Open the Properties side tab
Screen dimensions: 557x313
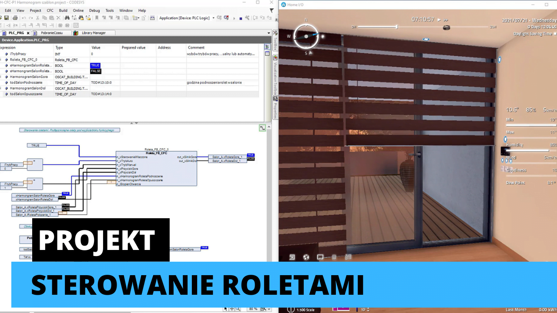tap(275, 108)
